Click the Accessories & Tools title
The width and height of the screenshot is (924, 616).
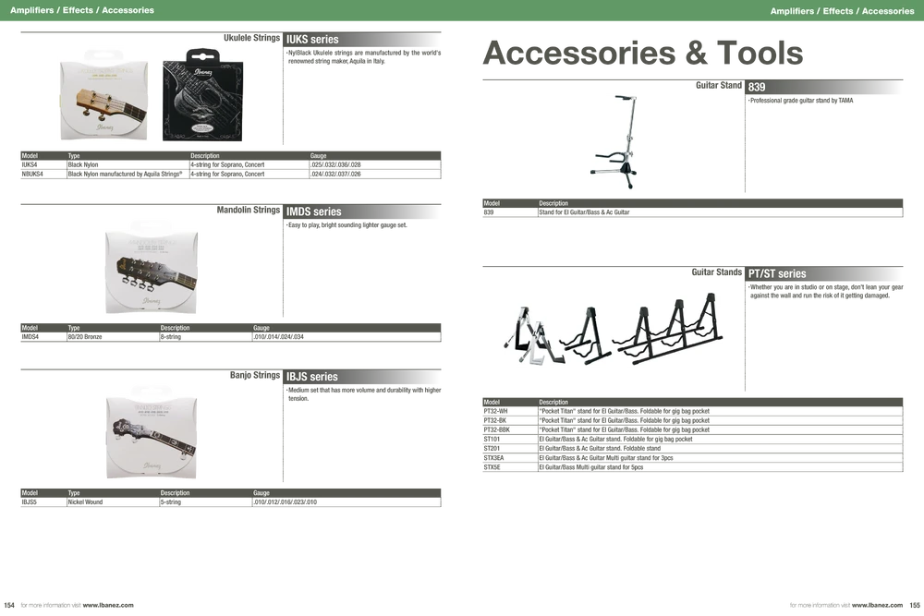point(643,53)
